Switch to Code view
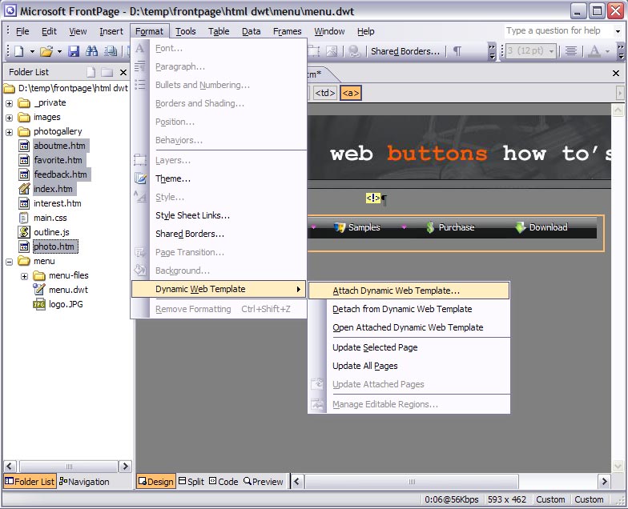 (x=223, y=482)
